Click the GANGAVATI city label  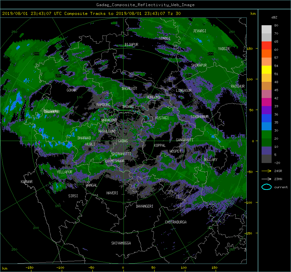tap(185, 140)
